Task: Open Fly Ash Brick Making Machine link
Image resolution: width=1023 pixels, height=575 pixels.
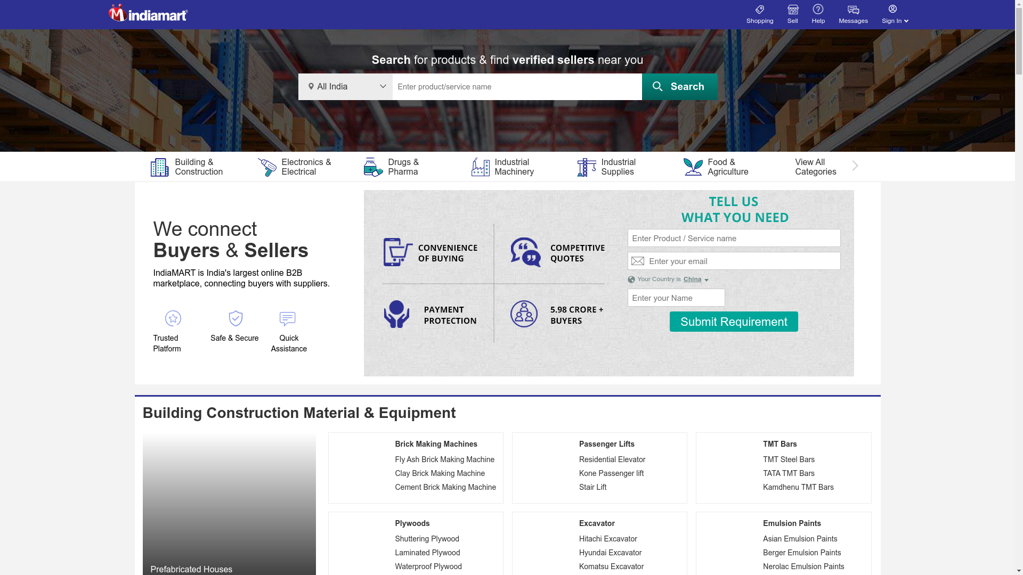Action: (444, 459)
